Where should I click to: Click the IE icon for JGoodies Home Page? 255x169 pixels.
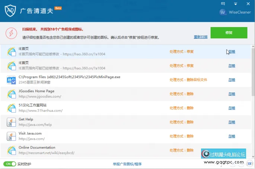tap(12, 94)
